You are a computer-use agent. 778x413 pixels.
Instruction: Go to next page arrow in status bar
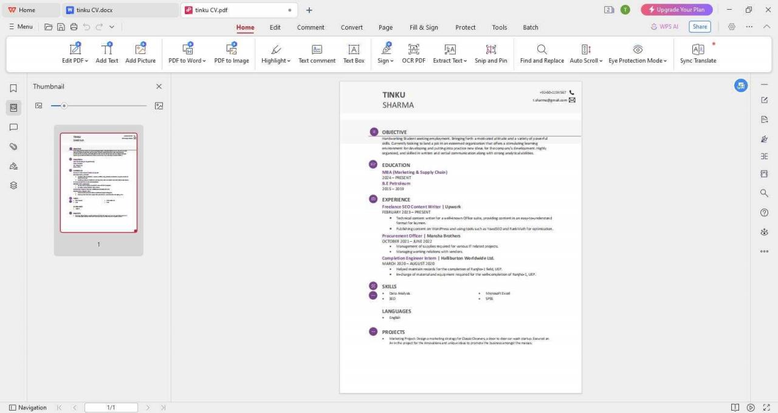click(x=148, y=408)
